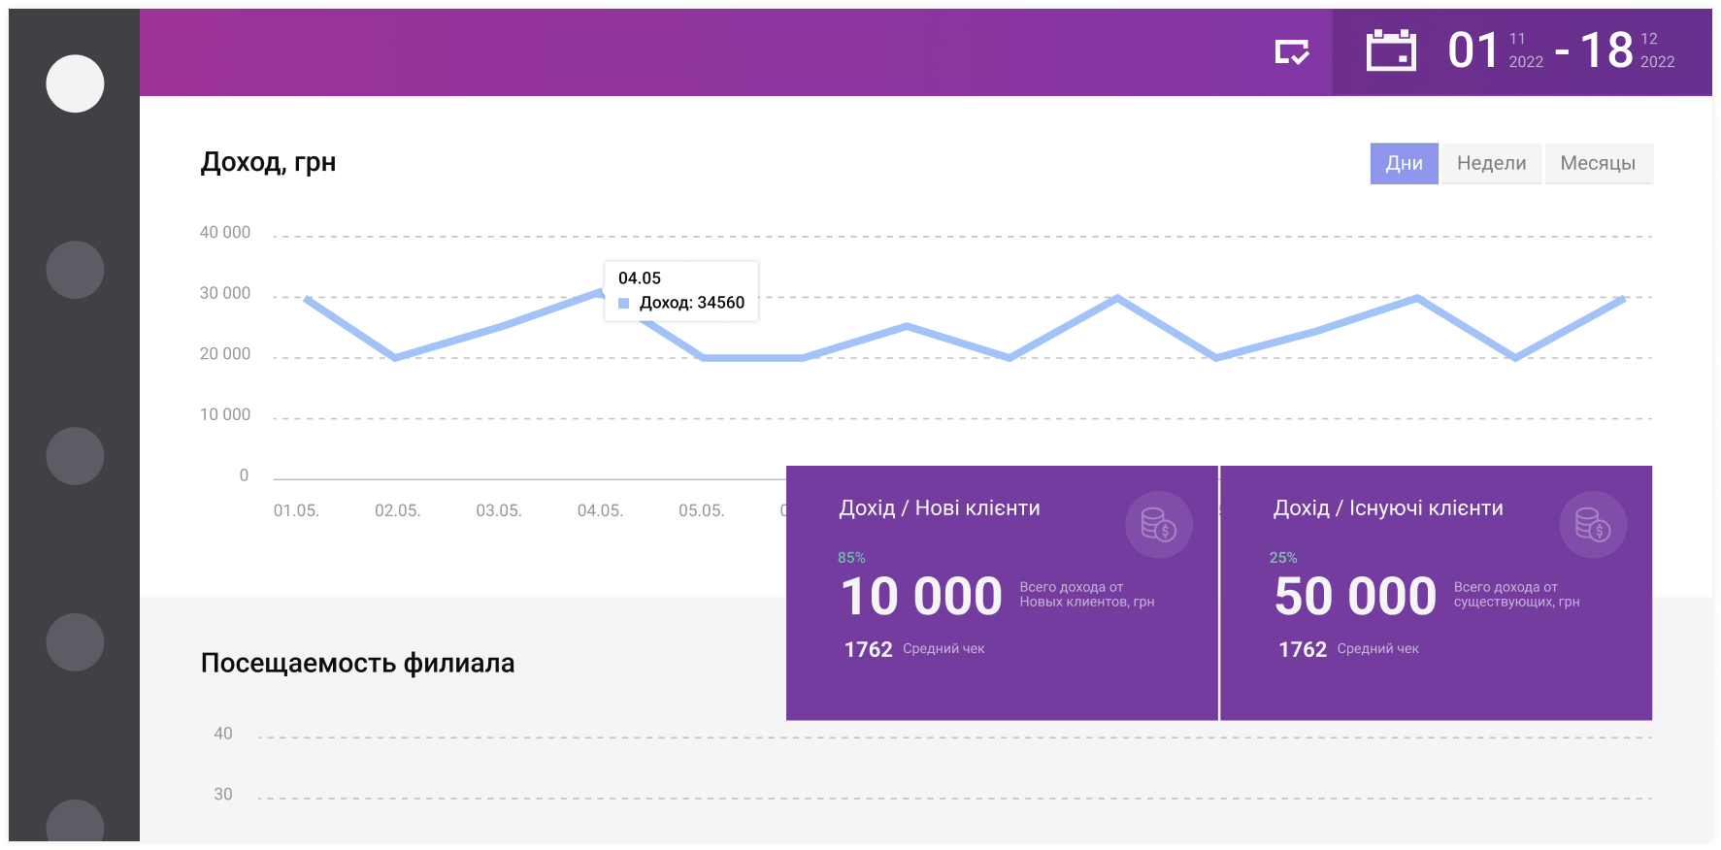Screen dimensions: 1721x850
Task: Select the third gray circle in sidebar
Action: (x=75, y=456)
